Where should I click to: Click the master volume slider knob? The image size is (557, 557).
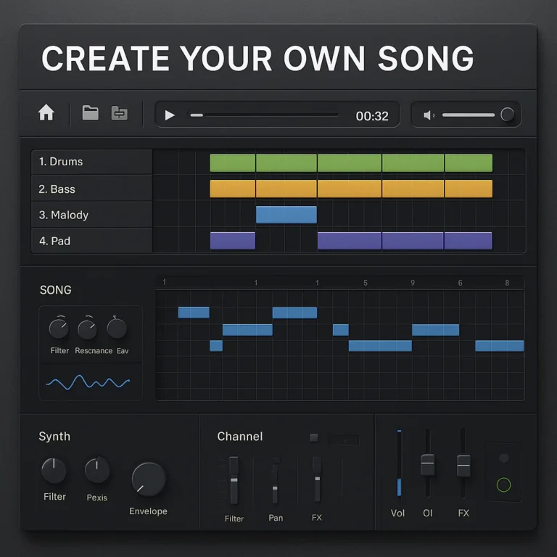pos(507,115)
